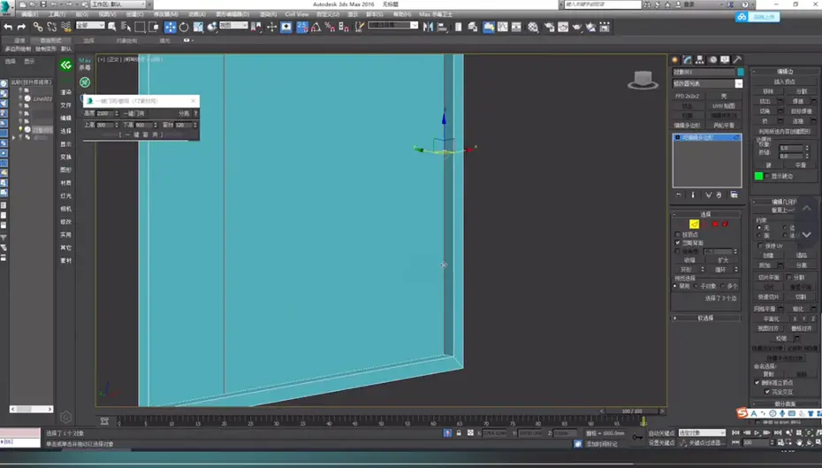
Task: Open the Modify command panel tab
Action: pos(688,60)
